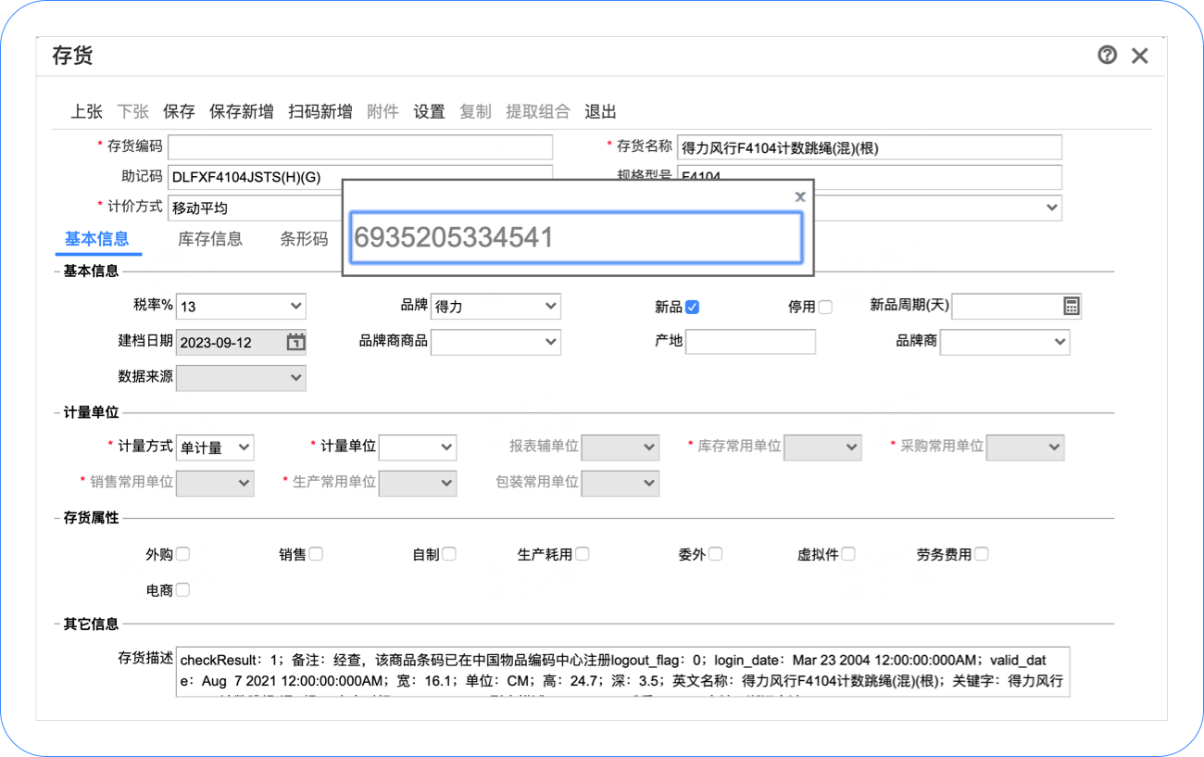Image resolution: width=1204 pixels, height=757 pixels.
Task: Close the 存货 dialog window
Action: (x=1140, y=56)
